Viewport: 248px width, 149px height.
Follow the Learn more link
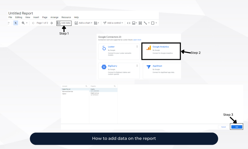point(137,40)
